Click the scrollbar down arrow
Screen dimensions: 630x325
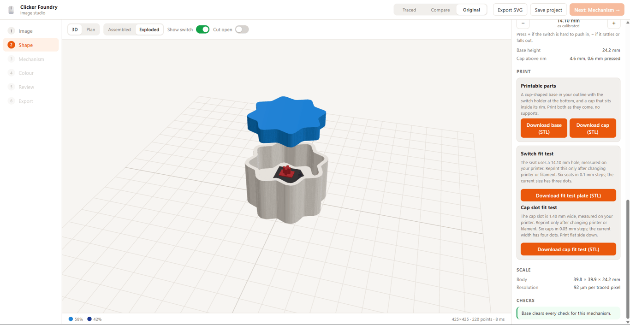628,322
